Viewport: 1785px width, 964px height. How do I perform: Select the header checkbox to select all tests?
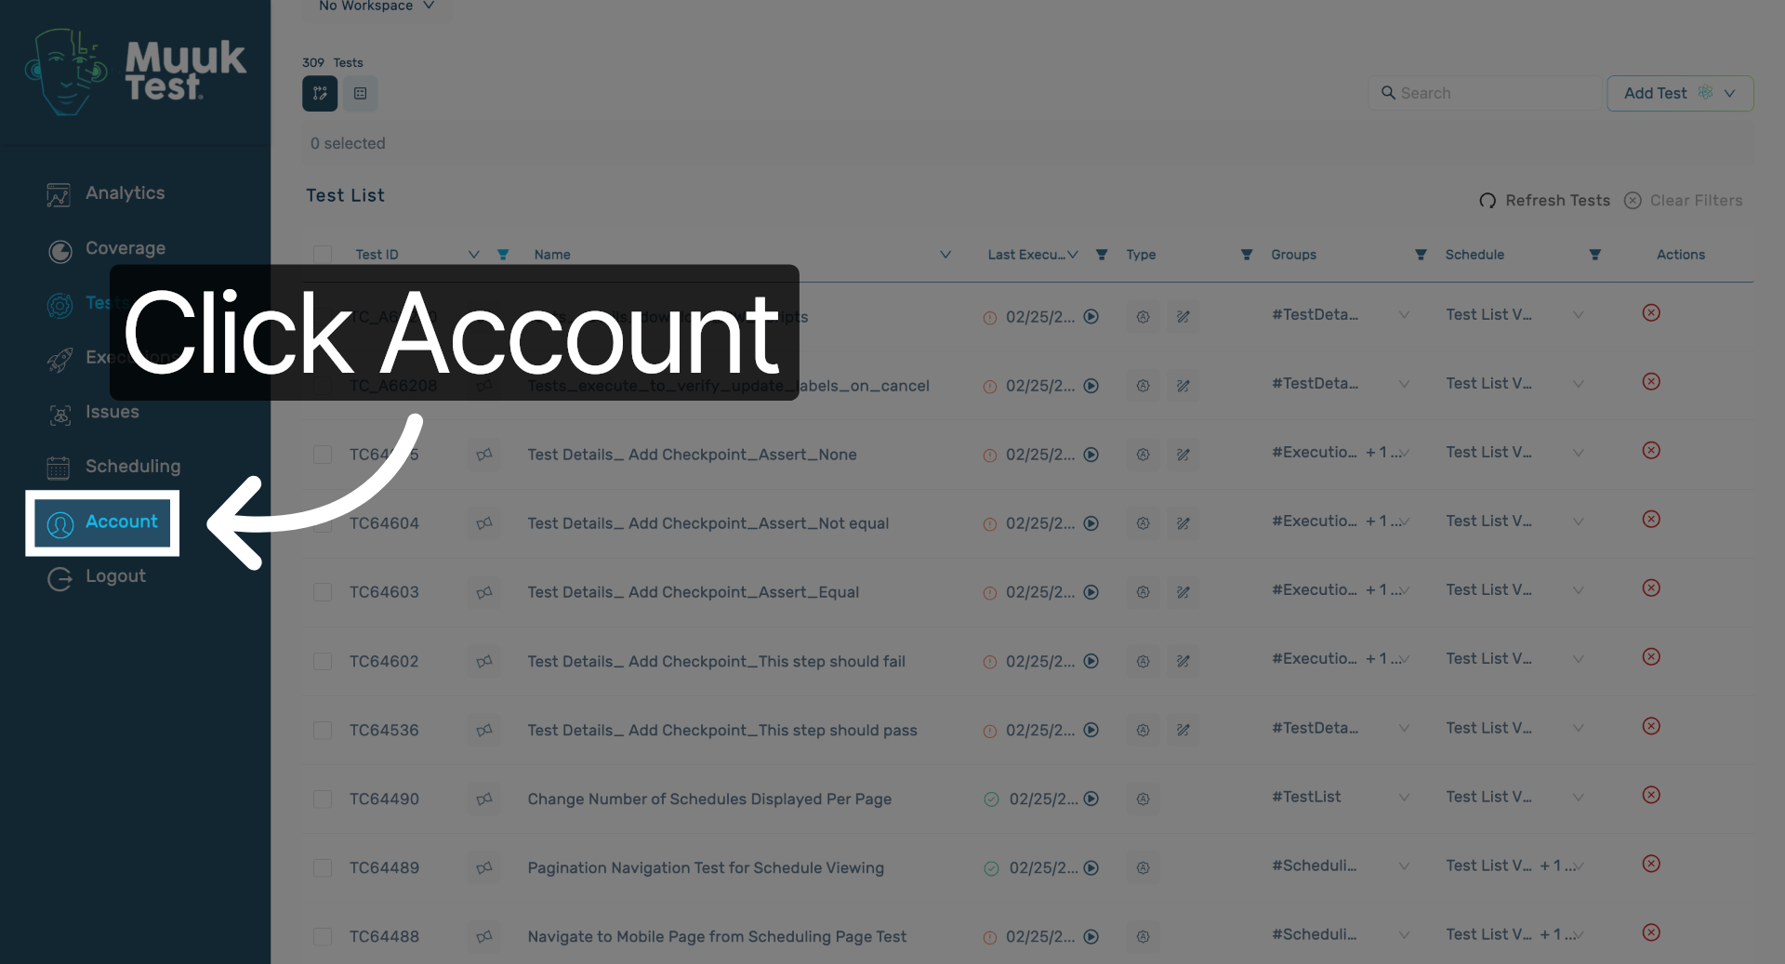(323, 254)
